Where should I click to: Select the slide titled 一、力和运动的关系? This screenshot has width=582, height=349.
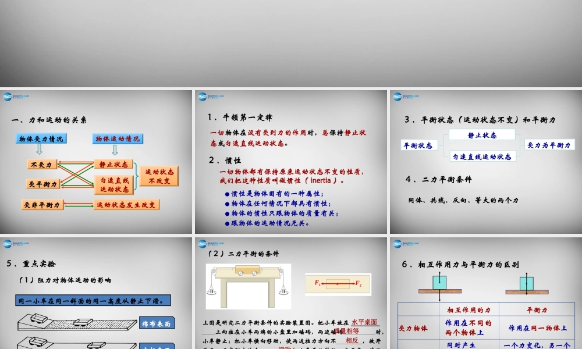point(96,162)
